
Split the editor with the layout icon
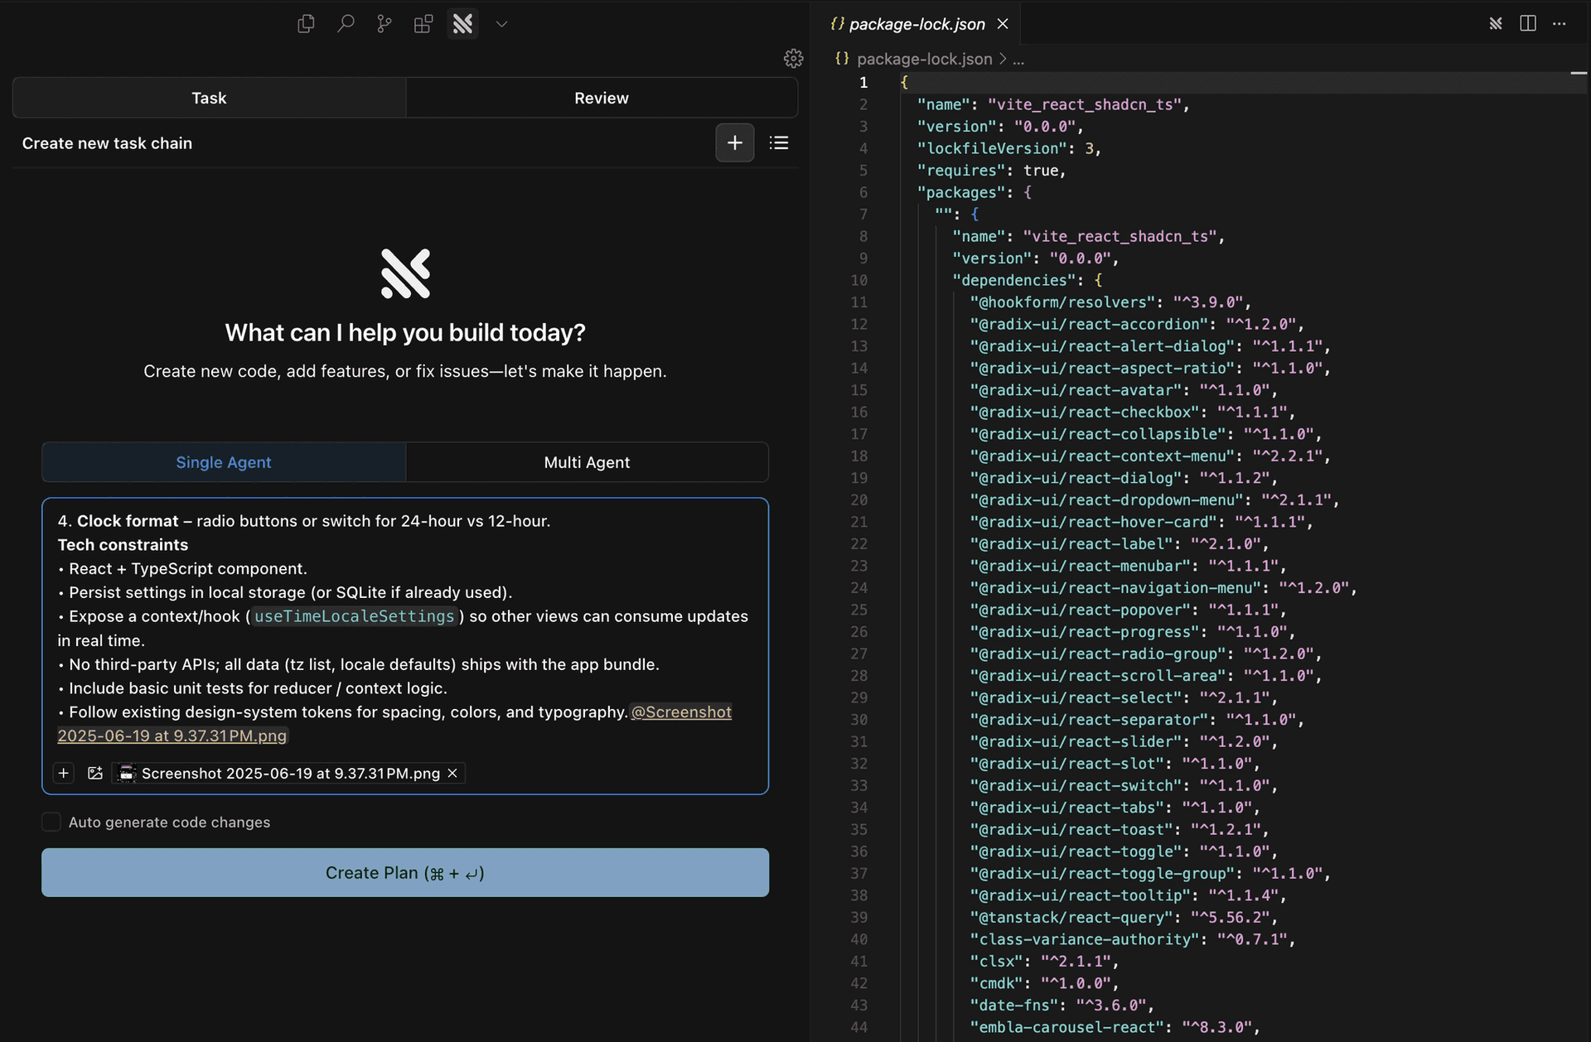click(1528, 24)
